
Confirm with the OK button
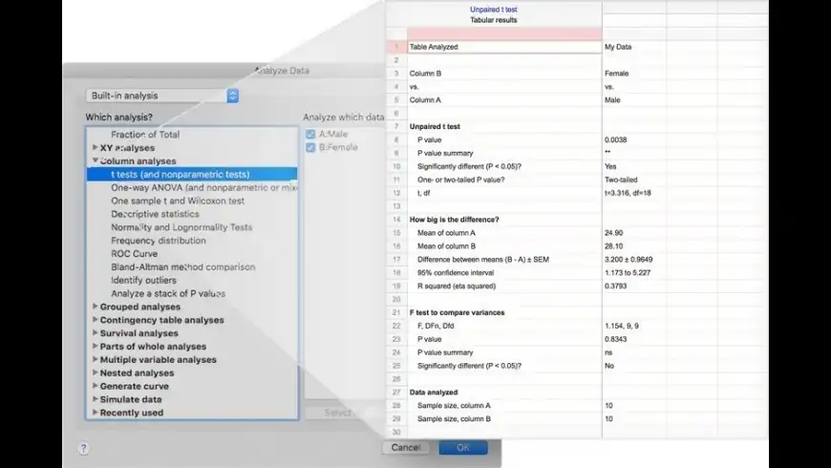click(463, 448)
